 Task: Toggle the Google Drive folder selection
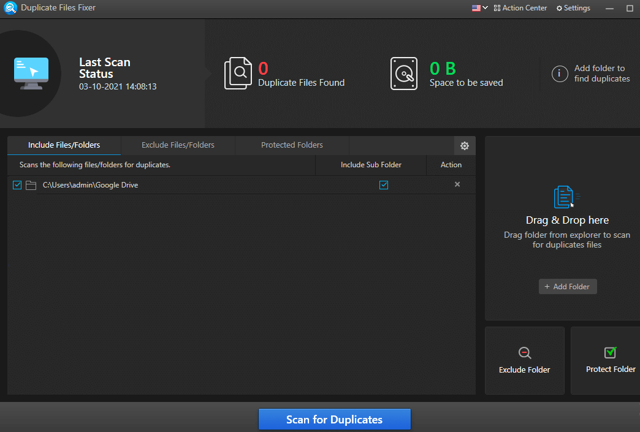click(17, 184)
